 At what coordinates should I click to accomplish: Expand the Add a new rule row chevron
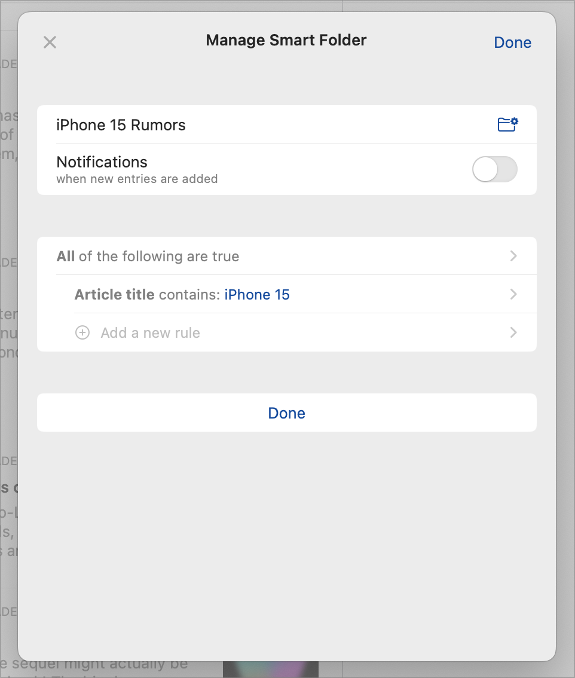tap(513, 333)
